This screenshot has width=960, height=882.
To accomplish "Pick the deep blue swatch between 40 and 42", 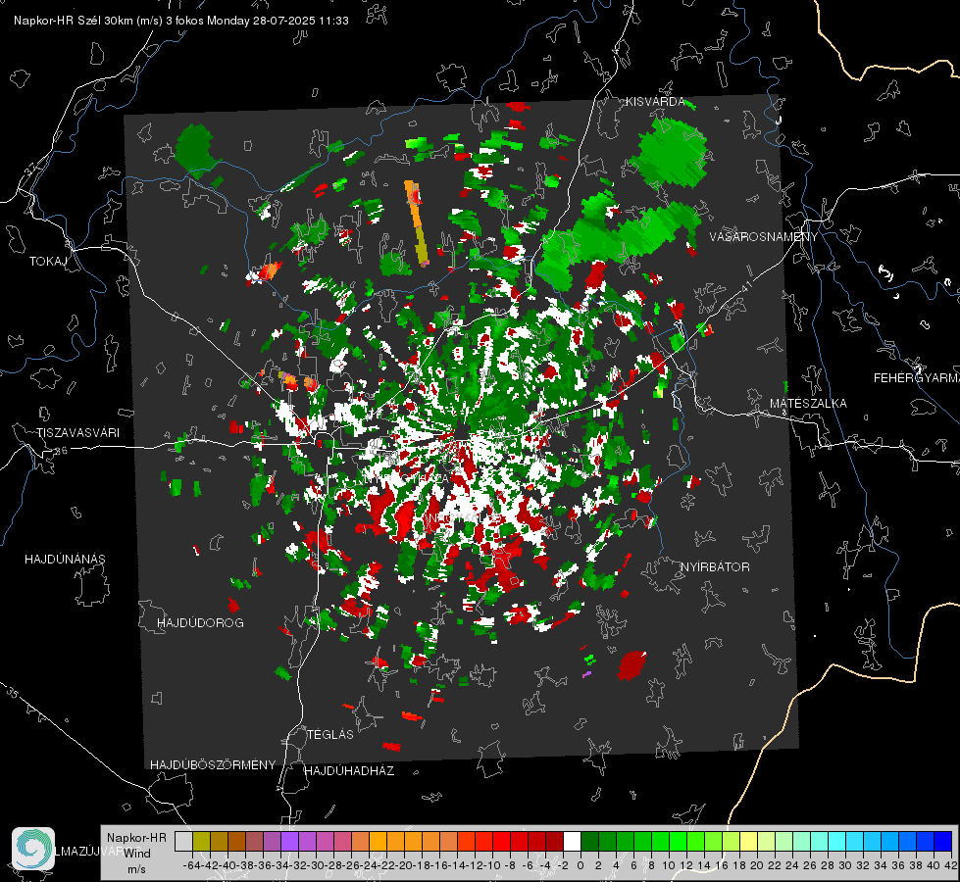I will point(943,841).
